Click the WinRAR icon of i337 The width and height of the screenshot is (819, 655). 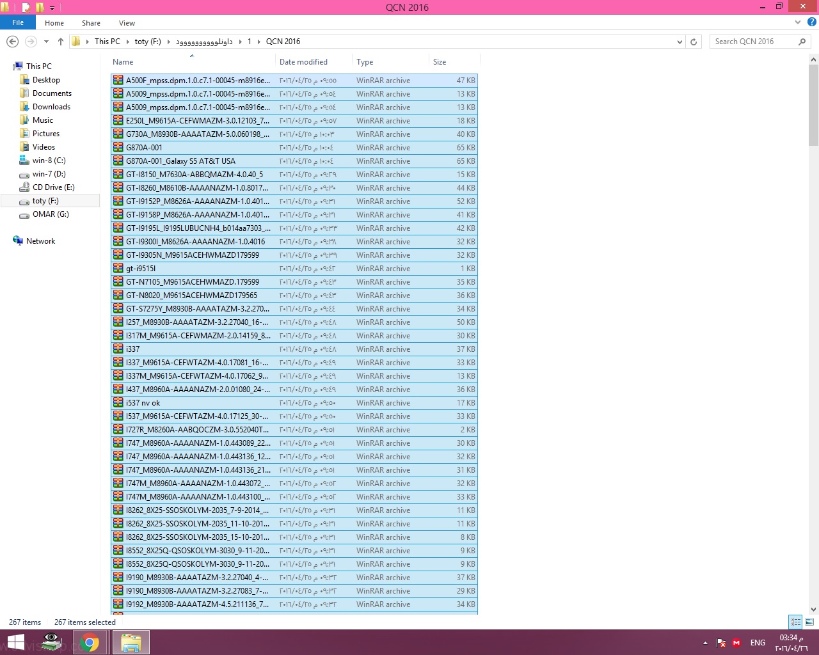[x=118, y=349]
